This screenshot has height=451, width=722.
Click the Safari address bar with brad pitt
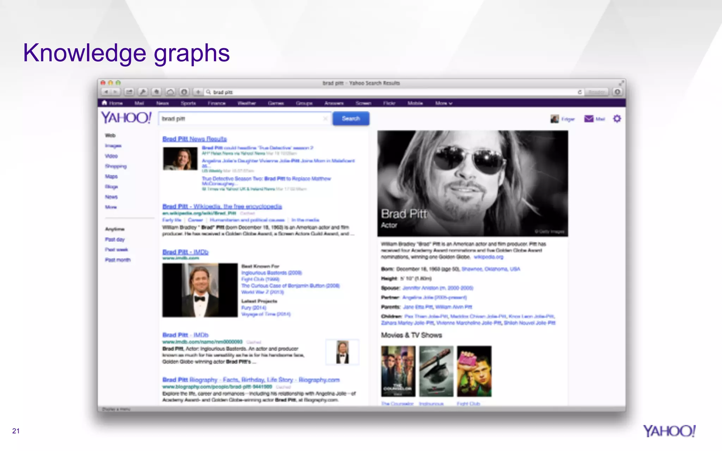pyautogui.click(x=393, y=92)
